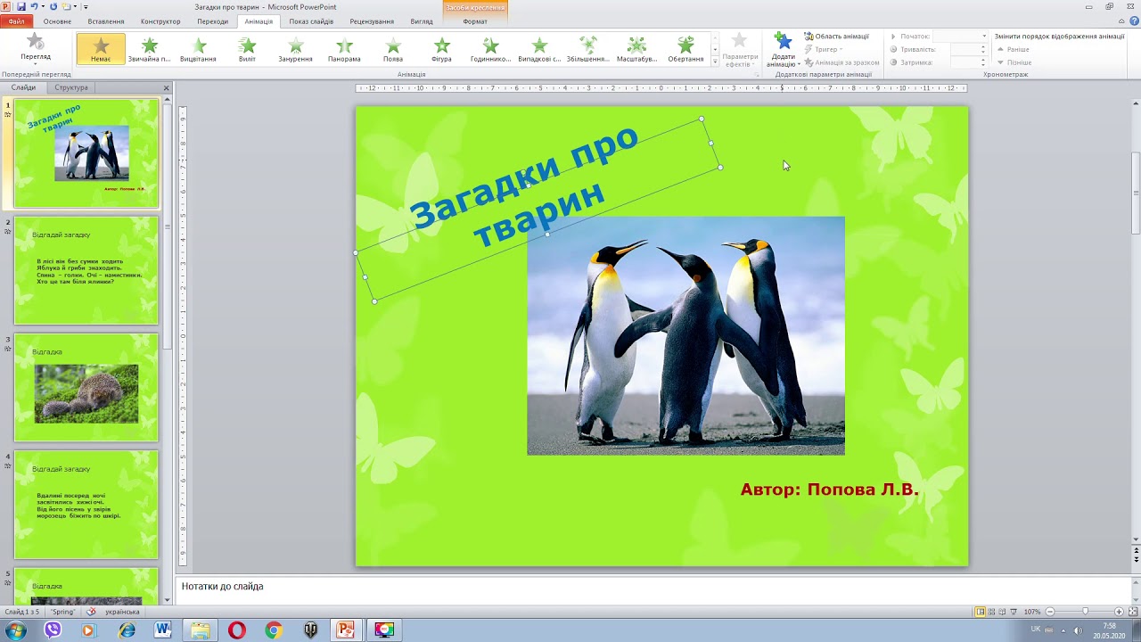This screenshot has width=1141, height=642.
Task: Apply the Вицвітання animation effect
Action: pos(198,49)
